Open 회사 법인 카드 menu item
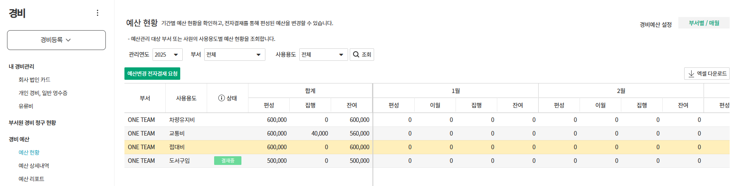This screenshot has width=735, height=186. pos(34,80)
